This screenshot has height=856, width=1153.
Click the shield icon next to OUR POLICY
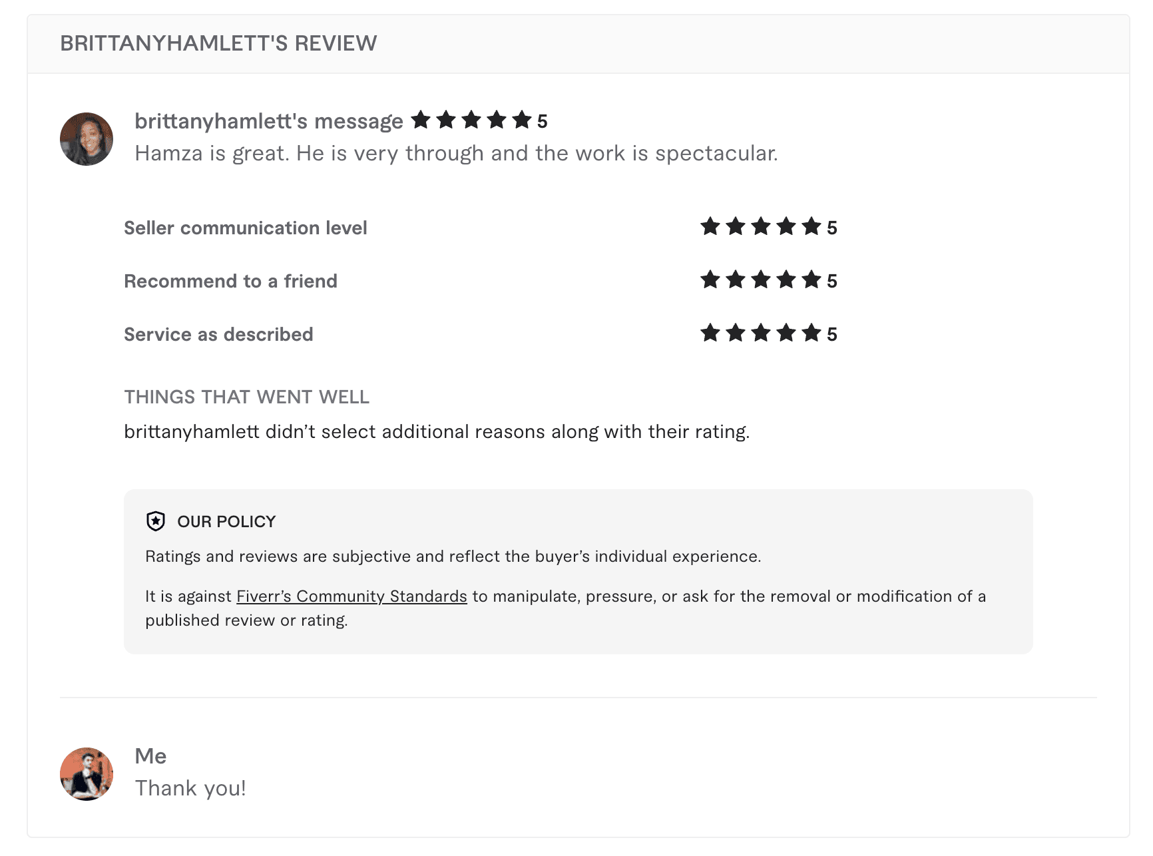pyautogui.click(x=155, y=521)
